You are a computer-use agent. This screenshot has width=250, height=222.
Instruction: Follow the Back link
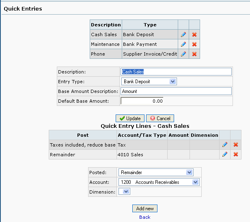coord(145,217)
